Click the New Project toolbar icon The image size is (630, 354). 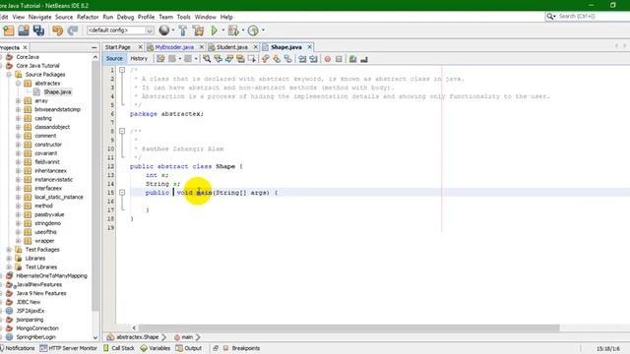point(9,30)
